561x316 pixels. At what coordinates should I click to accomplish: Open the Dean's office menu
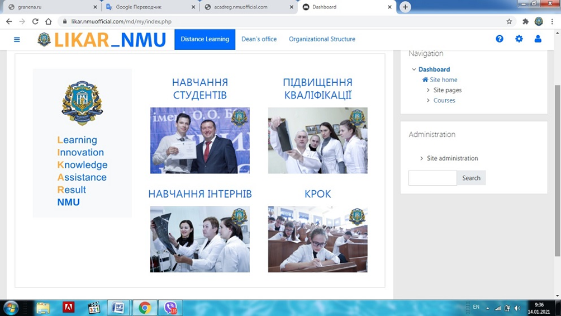(259, 39)
